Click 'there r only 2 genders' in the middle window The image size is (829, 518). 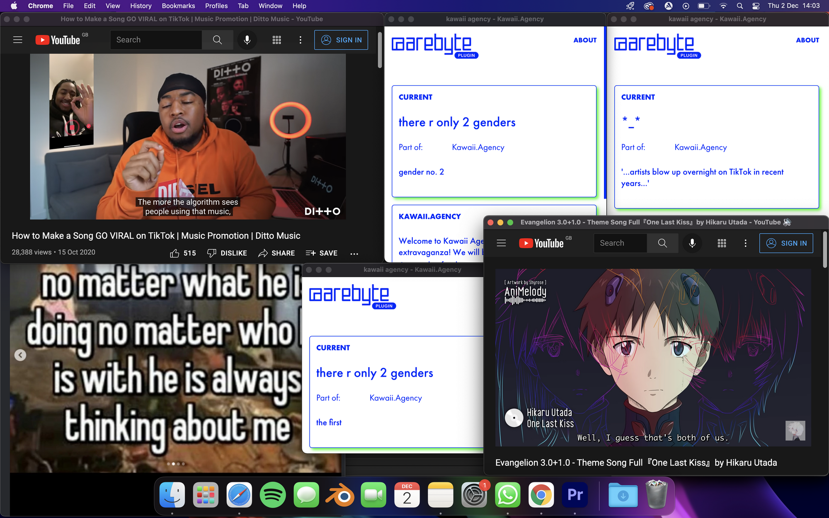(x=457, y=122)
